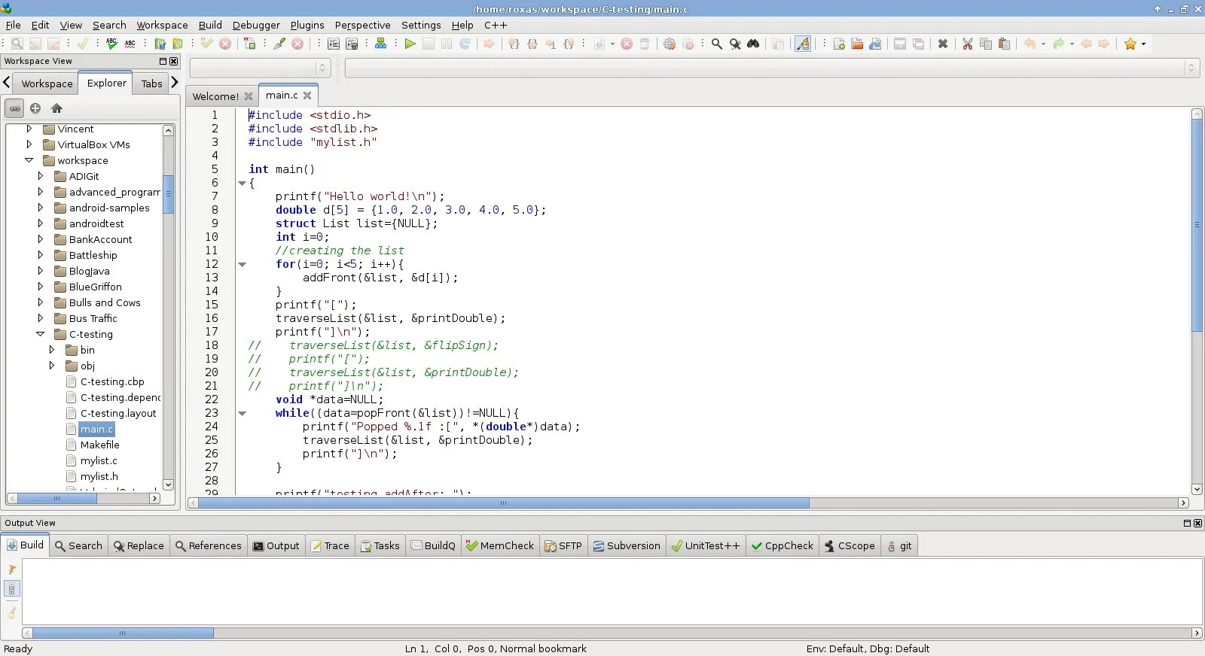Open the Debugger menu
The width and height of the screenshot is (1205, 656).
click(x=256, y=25)
